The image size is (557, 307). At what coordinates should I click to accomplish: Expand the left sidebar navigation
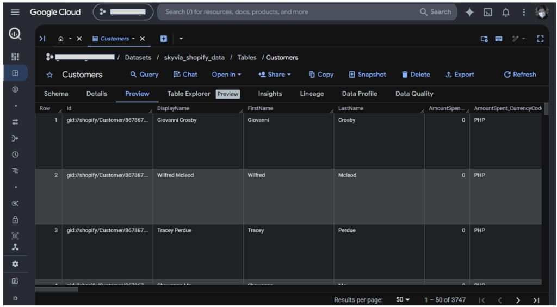[15, 298]
